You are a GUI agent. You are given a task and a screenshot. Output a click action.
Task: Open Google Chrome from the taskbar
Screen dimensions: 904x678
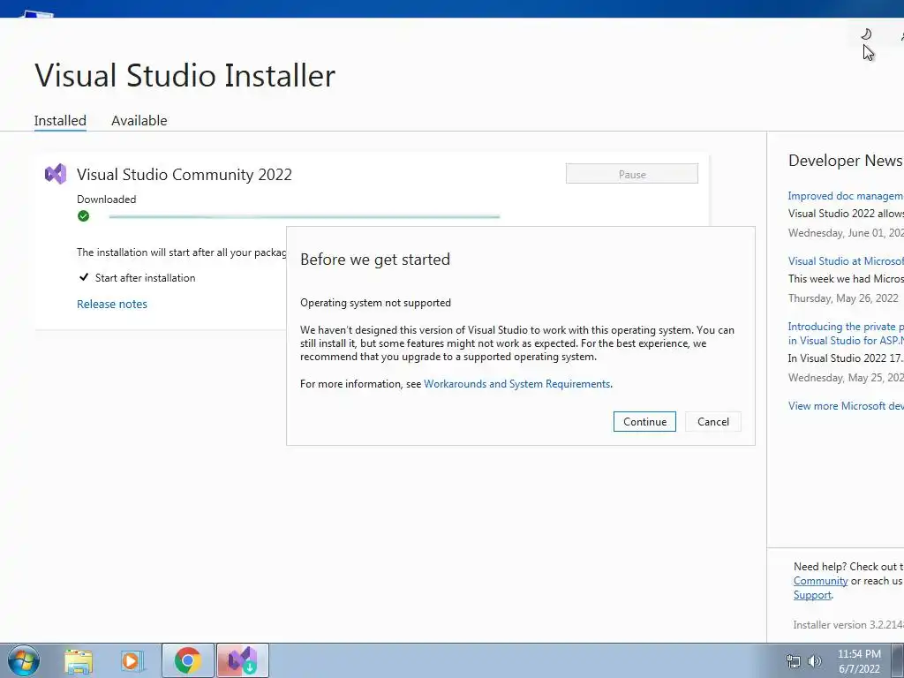[x=188, y=660]
